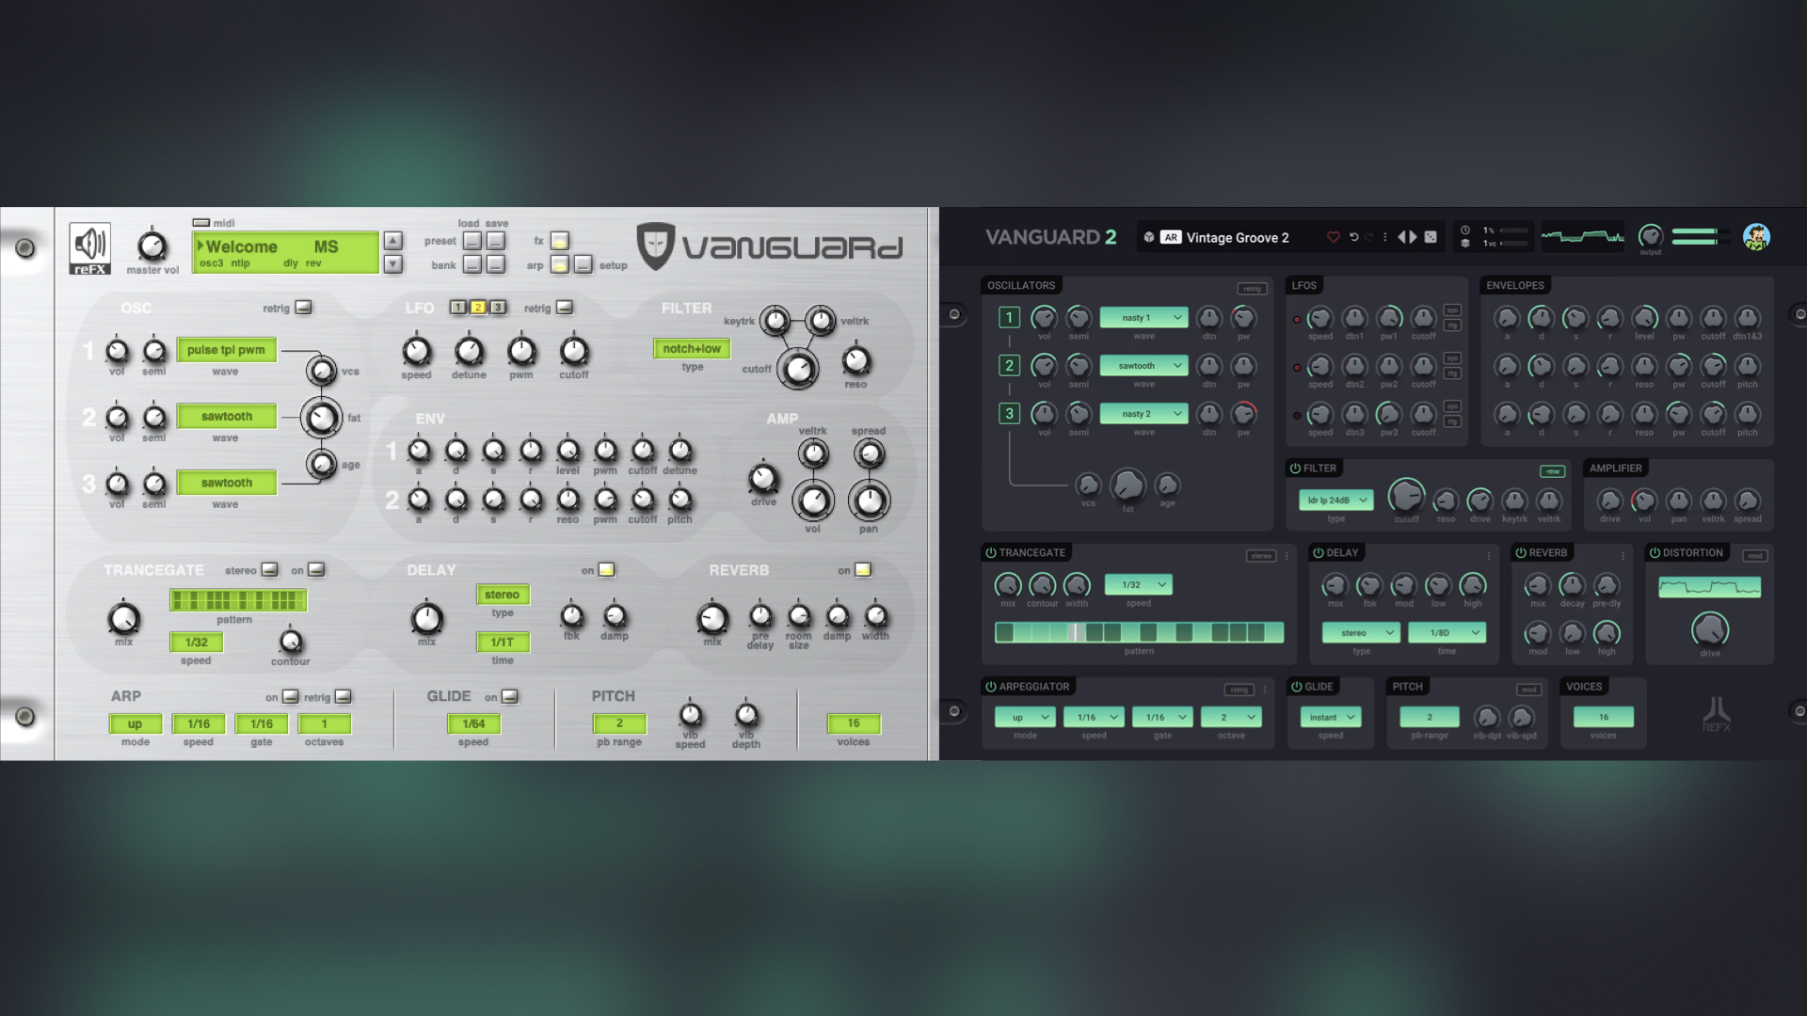The width and height of the screenshot is (1807, 1016).
Task: Click notch+low filter type selector
Action: 692,349
